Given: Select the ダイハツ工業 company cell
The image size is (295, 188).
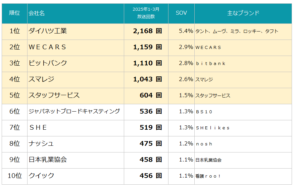Looking at the screenshot, I should [76, 32].
